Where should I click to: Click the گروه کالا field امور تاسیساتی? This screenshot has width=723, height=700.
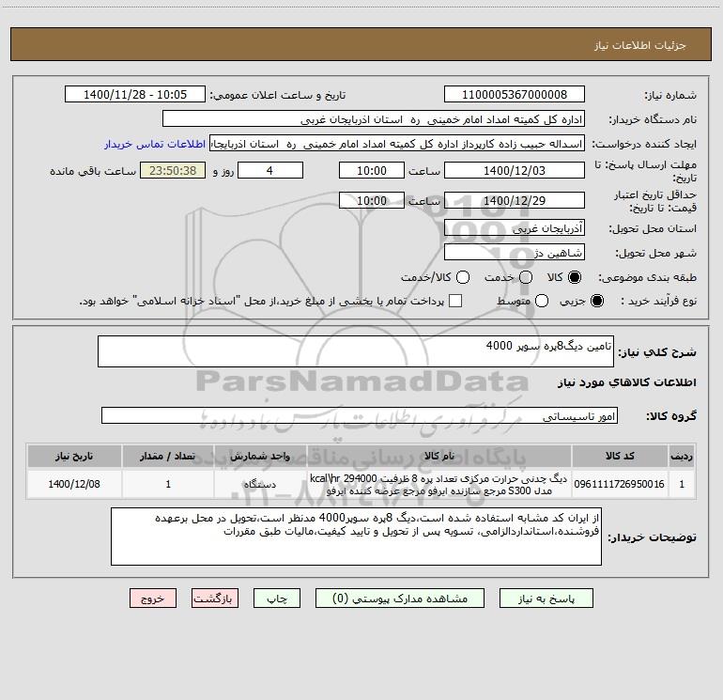tap(360, 415)
